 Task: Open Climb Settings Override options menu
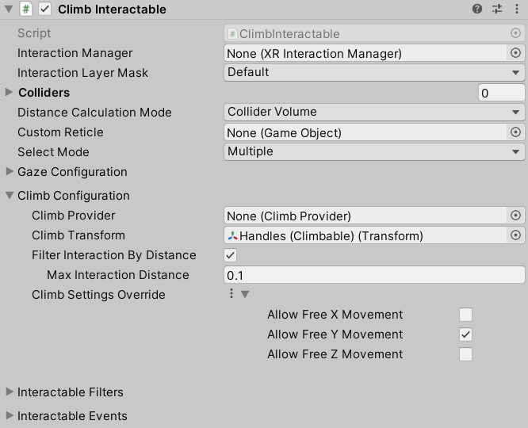pos(231,294)
